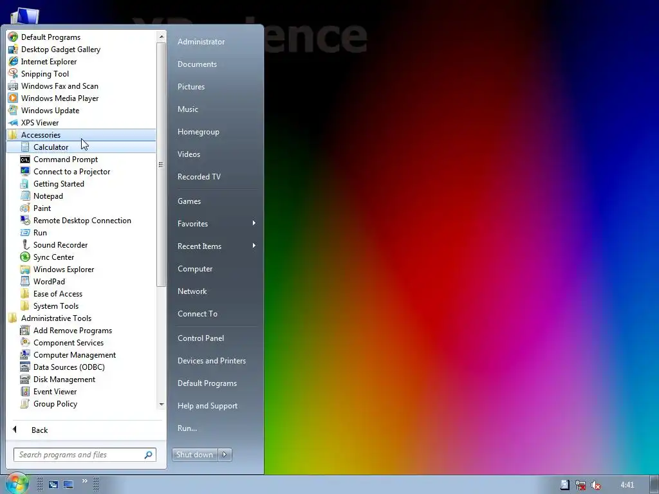Click Run in the Accessories folder
Image resolution: width=659 pixels, height=494 pixels.
(x=81, y=233)
